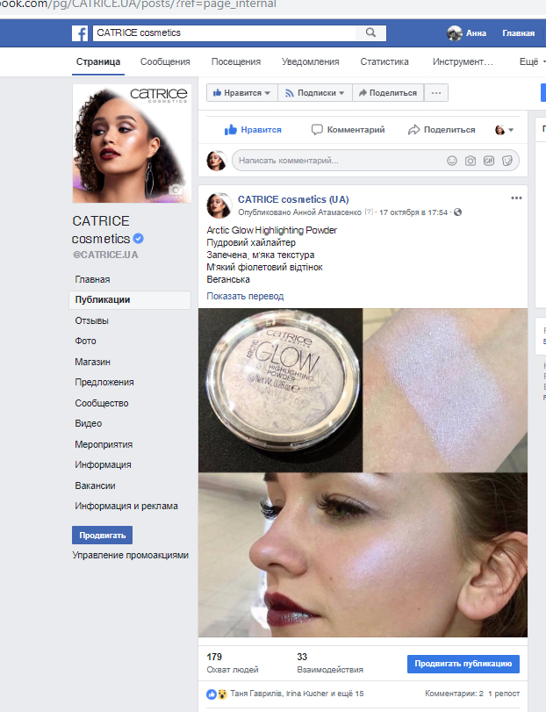Open the Статистика tab

[x=384, y=61]
